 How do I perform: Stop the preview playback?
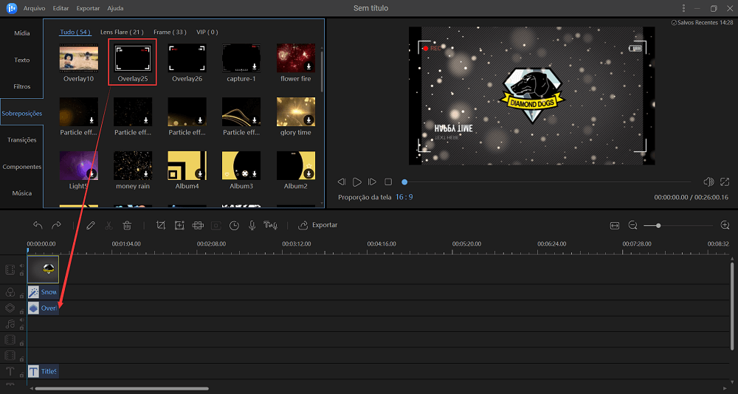[x=388, y=182]
